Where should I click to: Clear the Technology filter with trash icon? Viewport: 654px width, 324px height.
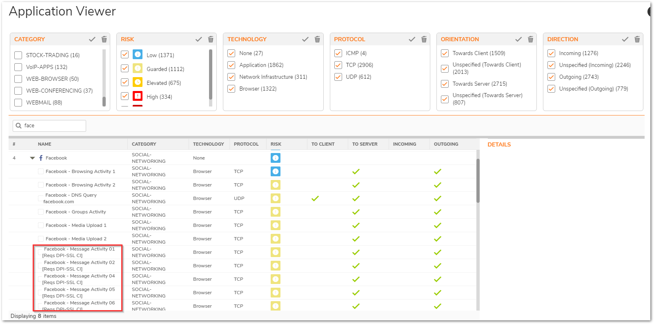click(x=317, y=39)
